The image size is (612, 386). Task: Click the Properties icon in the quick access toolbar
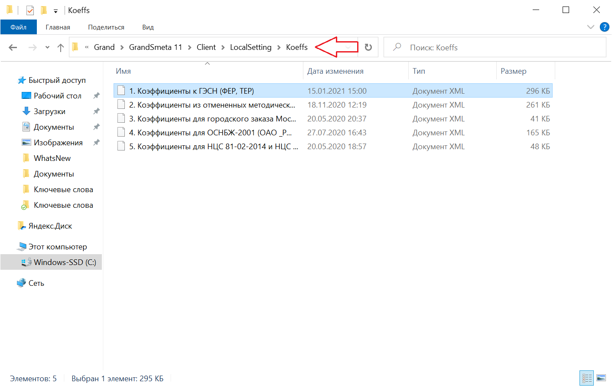(30, 10)
